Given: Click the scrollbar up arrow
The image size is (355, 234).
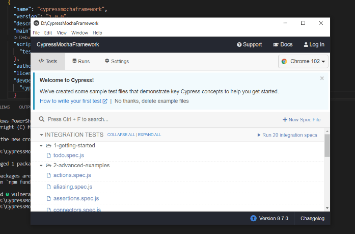Looking at the screenshot, I should tap(327, 132).
